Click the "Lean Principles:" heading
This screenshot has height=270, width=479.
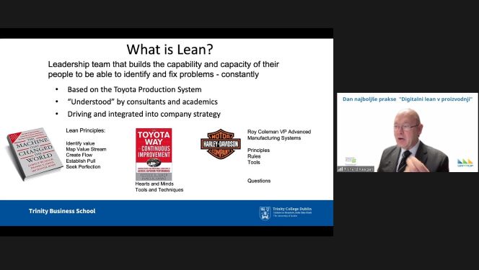tap(86, 130)
